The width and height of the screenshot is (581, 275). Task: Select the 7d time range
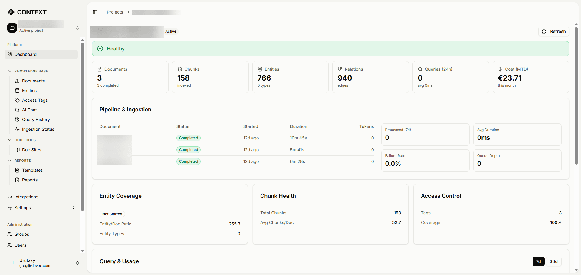[538, 261]
